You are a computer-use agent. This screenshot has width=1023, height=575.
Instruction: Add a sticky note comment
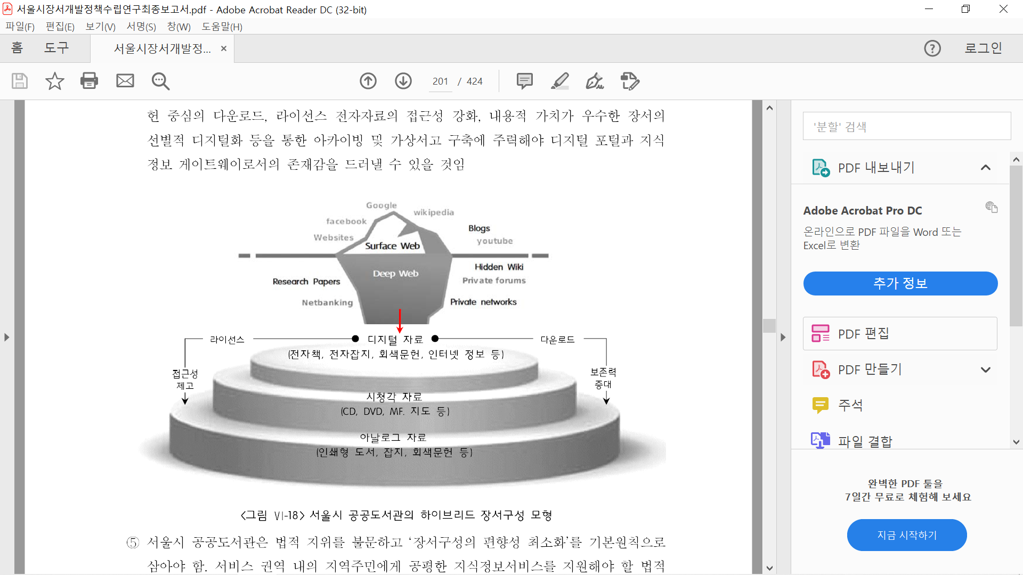click(x=524, y=81)
